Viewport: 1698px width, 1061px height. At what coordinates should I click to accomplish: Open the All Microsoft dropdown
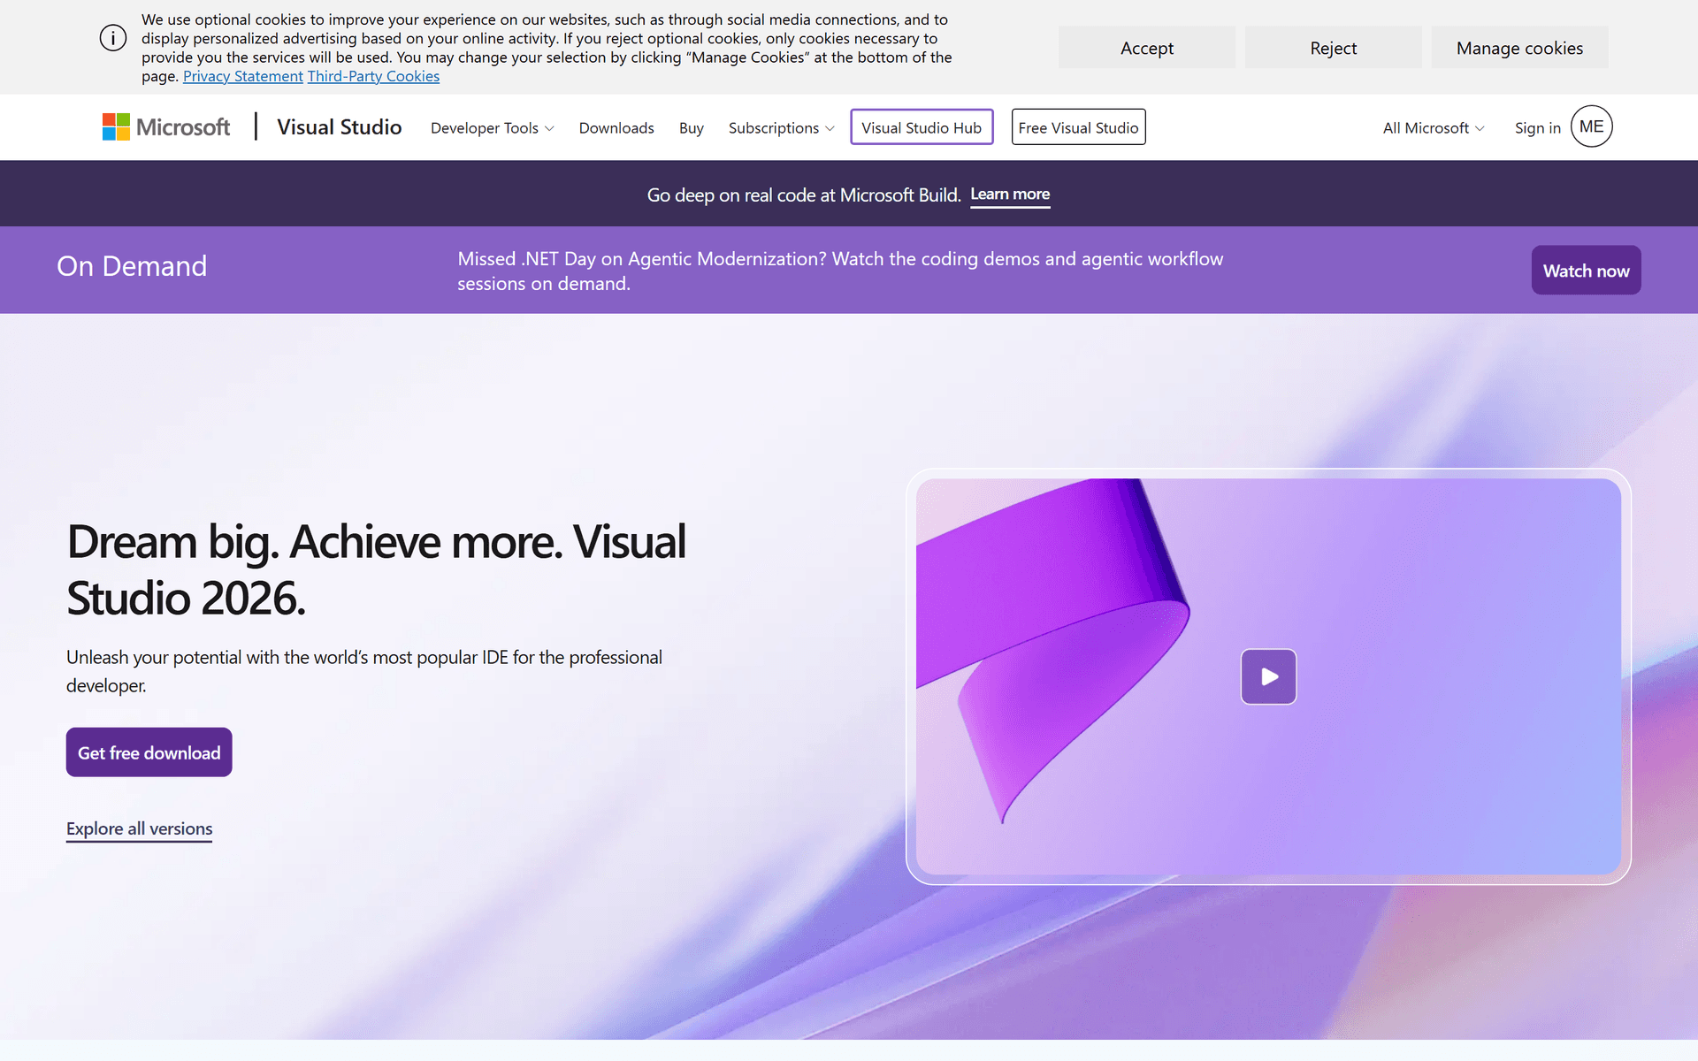[1434, 128]
